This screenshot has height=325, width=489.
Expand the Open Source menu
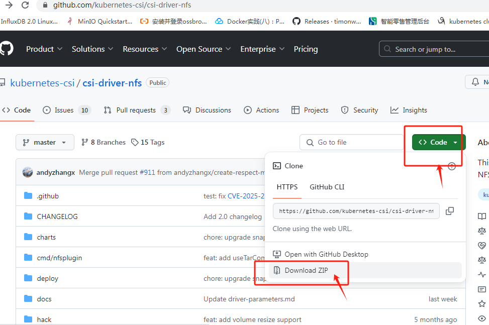tap(204, 49)
